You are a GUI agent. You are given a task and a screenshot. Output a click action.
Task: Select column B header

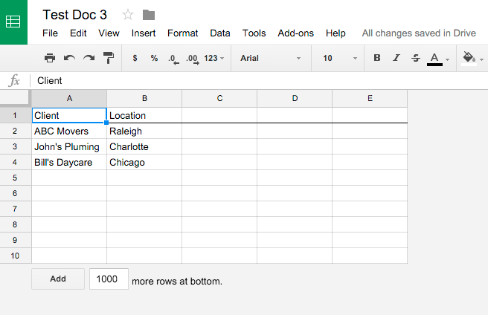pos(144,98)
